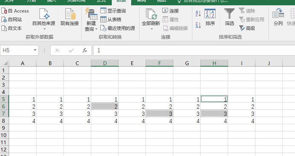Click cell A5 containing 1
This screenshot has width=295, height=156.
click(x=22, y=99)
